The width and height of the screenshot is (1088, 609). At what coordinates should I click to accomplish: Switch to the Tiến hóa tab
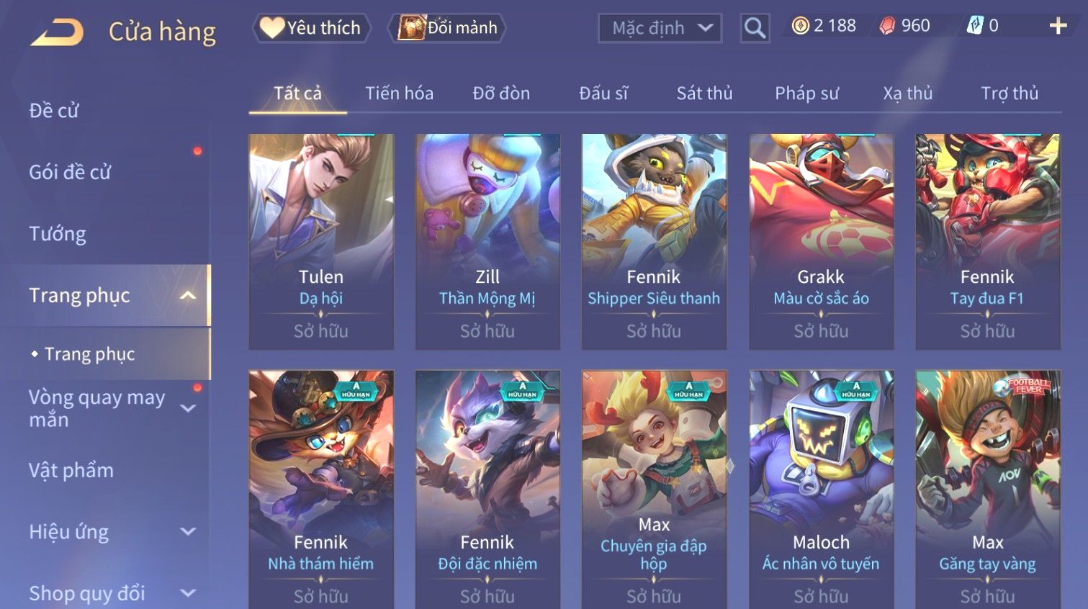tap(399, 93)
